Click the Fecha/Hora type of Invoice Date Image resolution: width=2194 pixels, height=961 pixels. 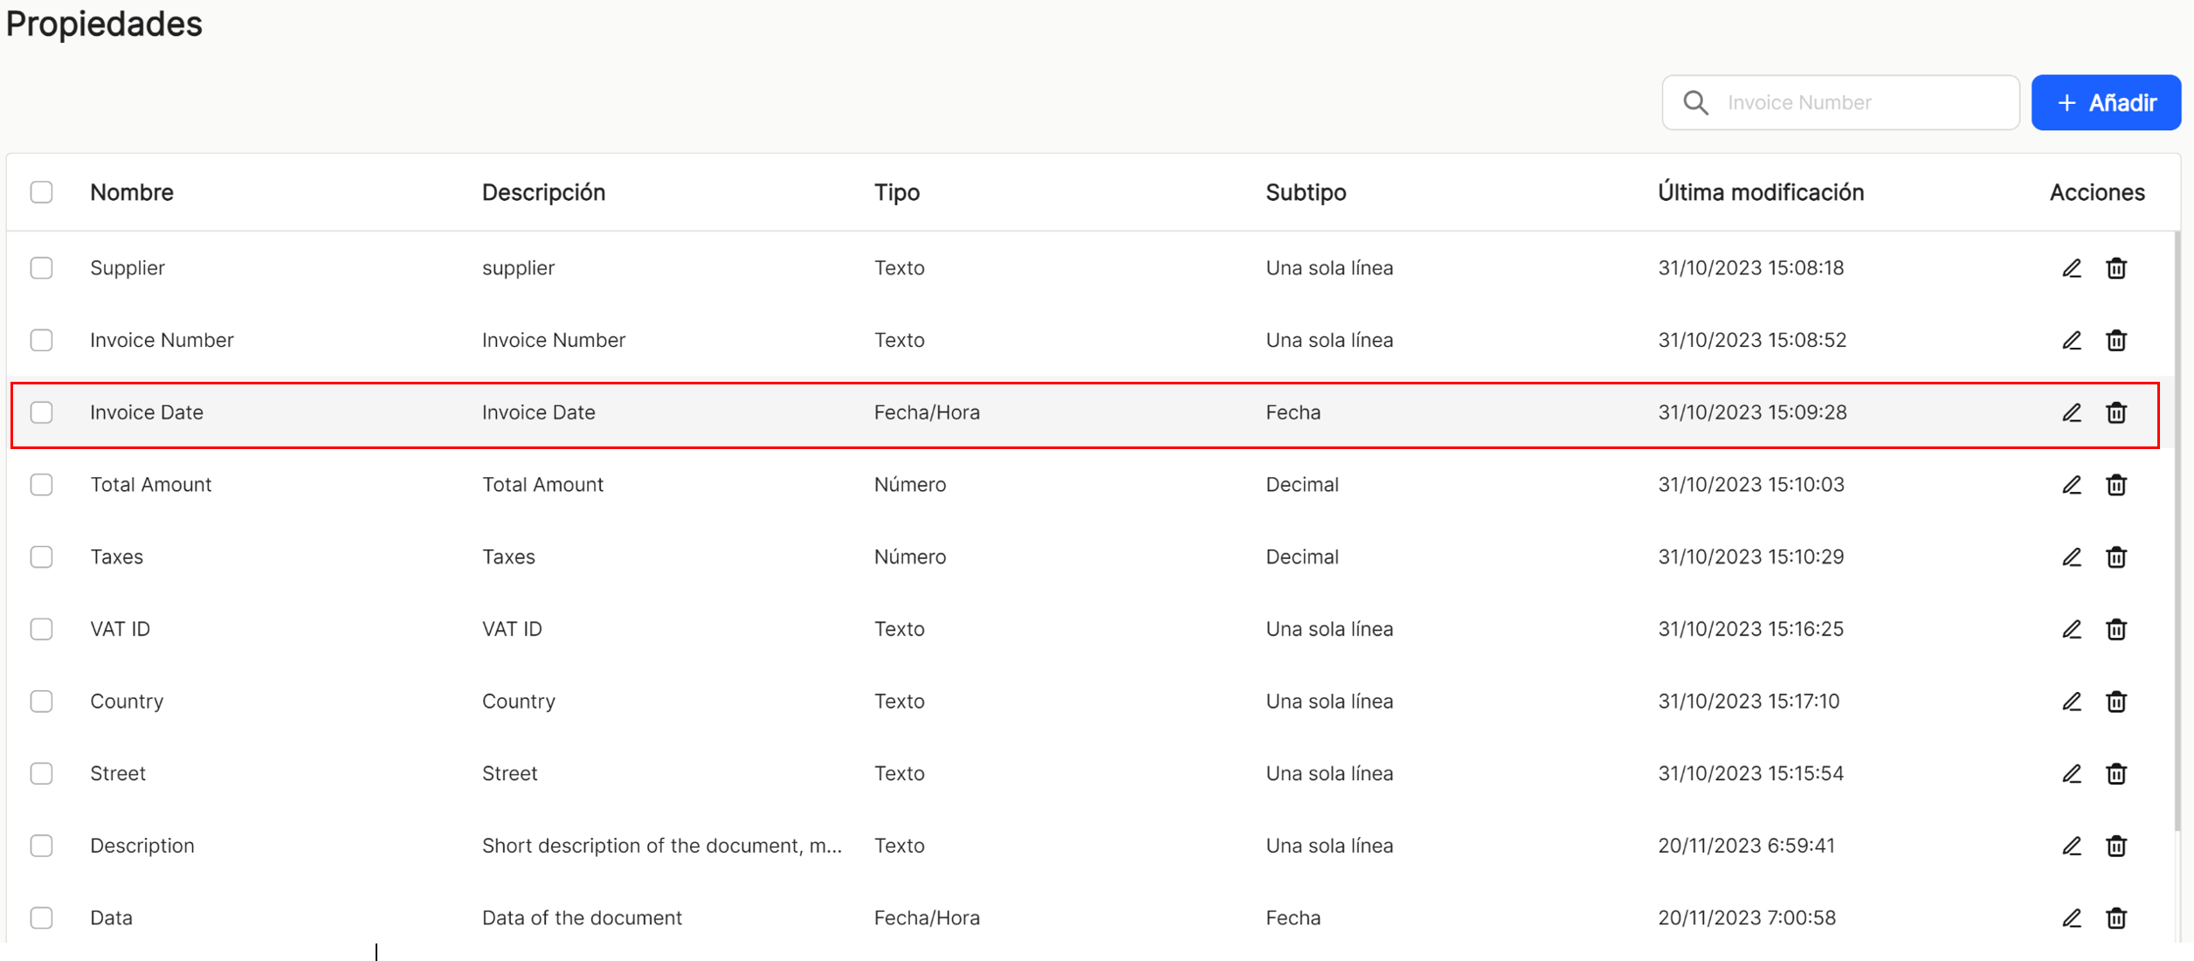[927, 412]
